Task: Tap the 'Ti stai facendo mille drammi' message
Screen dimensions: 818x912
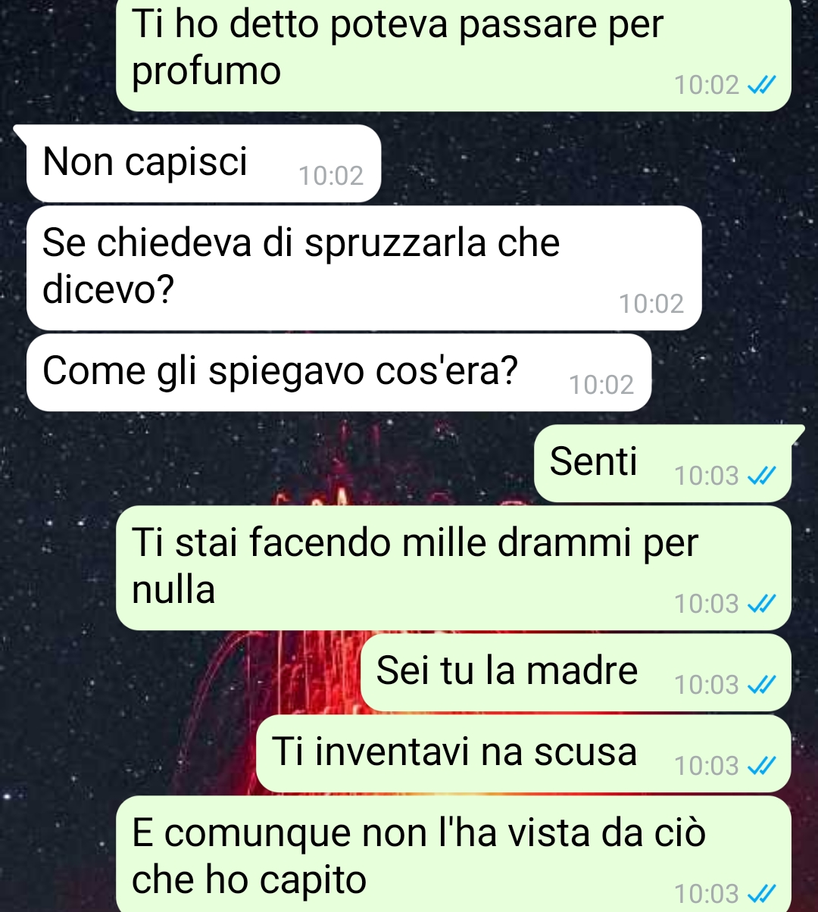Action: pyautogui.click(x=453, y=568)
